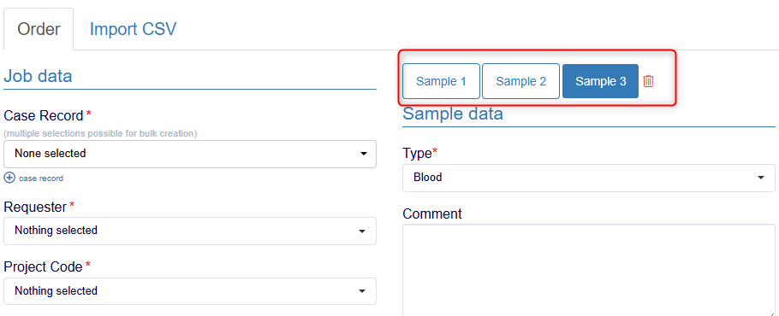Click the Case Record field label
This screenshot has width=779, height=316.
43,116
